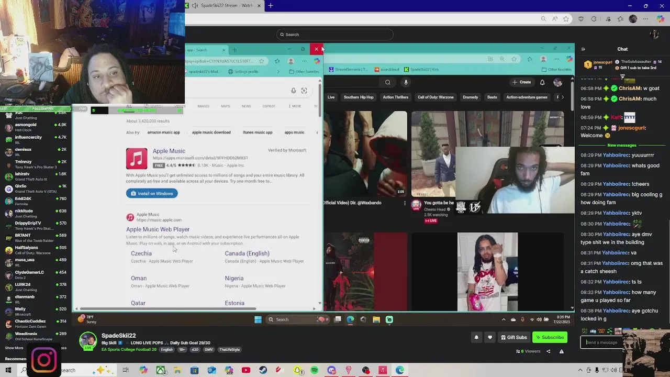670x377 pixels.
Task: Select the Call of Duty: Warzone chip
Action: click(435, 97)
